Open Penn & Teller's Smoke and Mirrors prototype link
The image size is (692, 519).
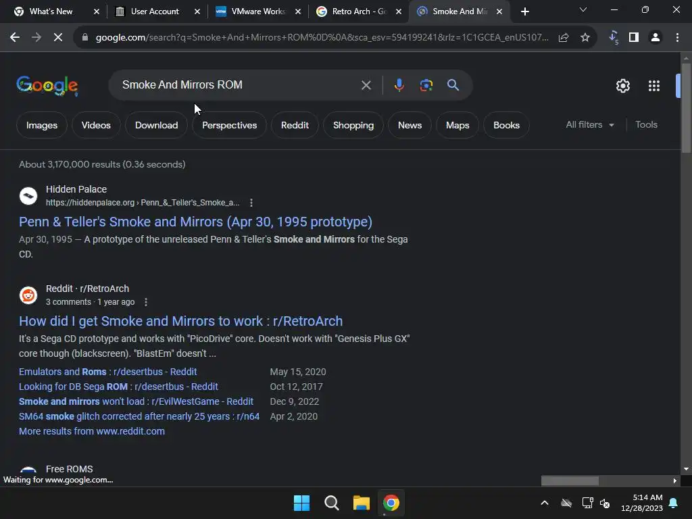[195, 222]
